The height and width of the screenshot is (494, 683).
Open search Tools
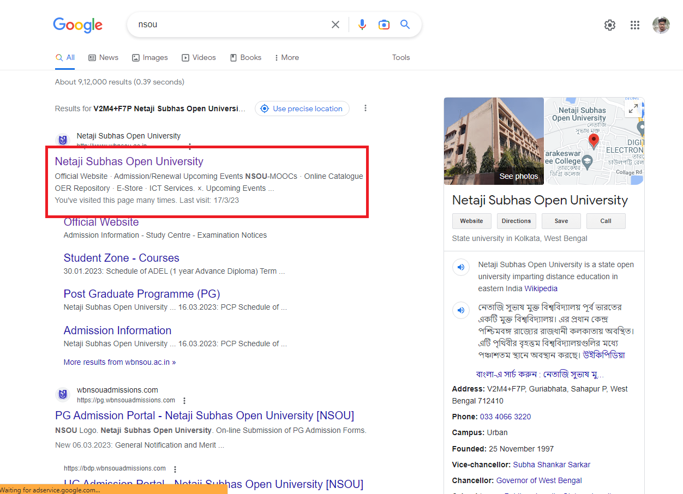[x=401, y=57]
